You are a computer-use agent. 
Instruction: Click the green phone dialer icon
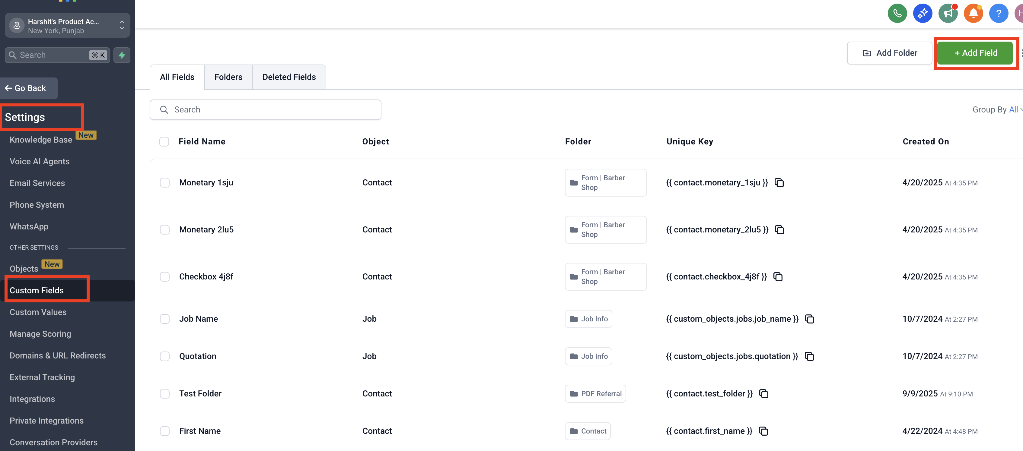[x=897, y=14]
